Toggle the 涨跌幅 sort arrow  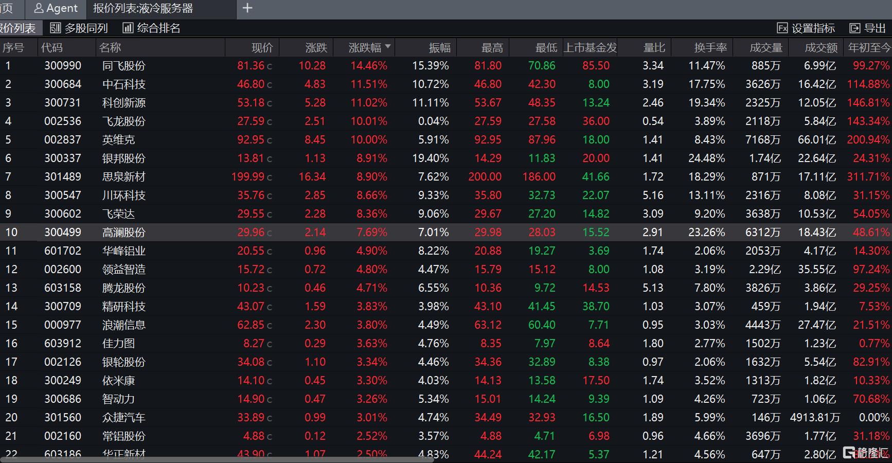coord(388,47)
